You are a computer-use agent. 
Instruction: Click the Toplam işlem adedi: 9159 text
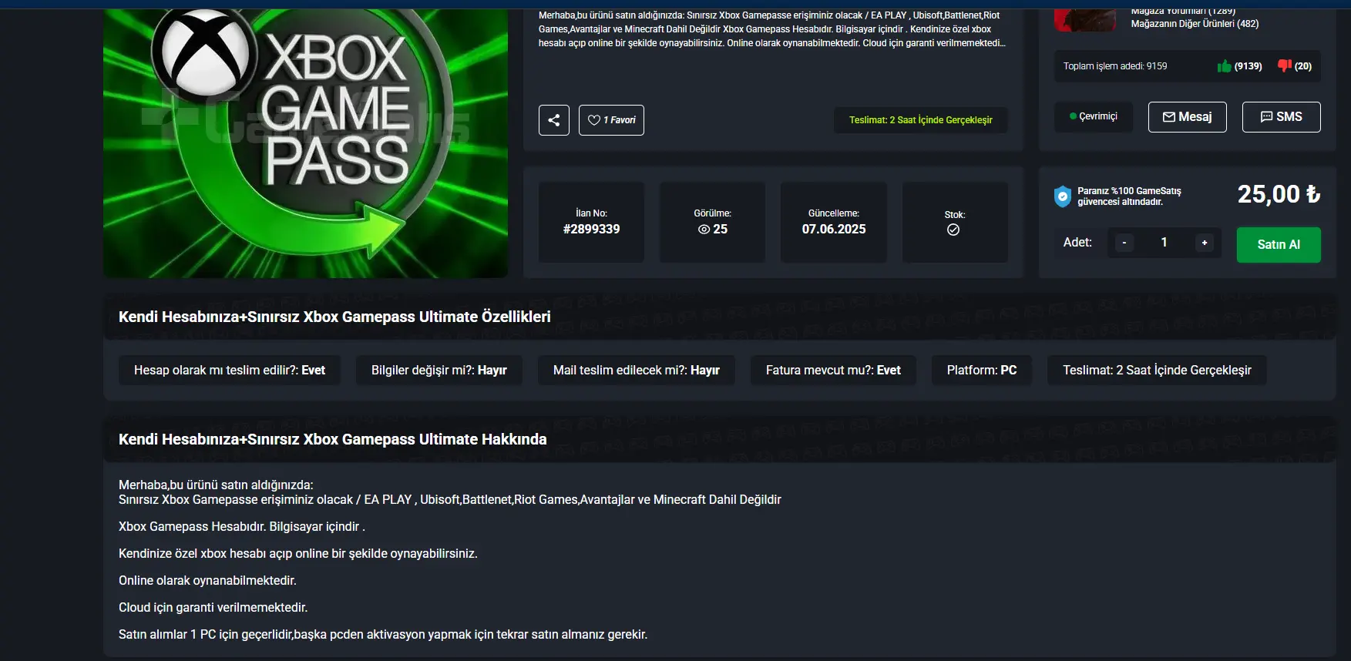(1115, 66)
